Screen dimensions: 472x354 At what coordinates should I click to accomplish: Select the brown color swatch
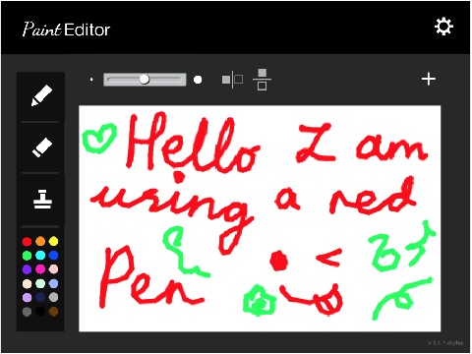point(53,312)
